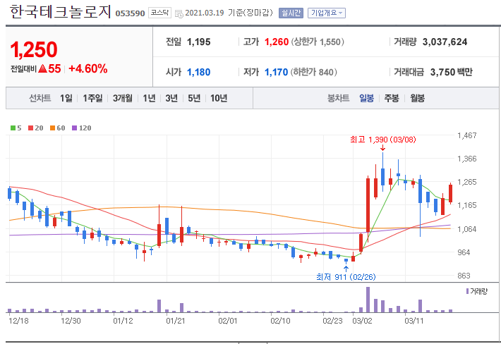Image resolution: width=501 pixels, height=344 pixels.
Task: Click the 거래량 value 3,037,624
Action: click(x=445, y=42)
